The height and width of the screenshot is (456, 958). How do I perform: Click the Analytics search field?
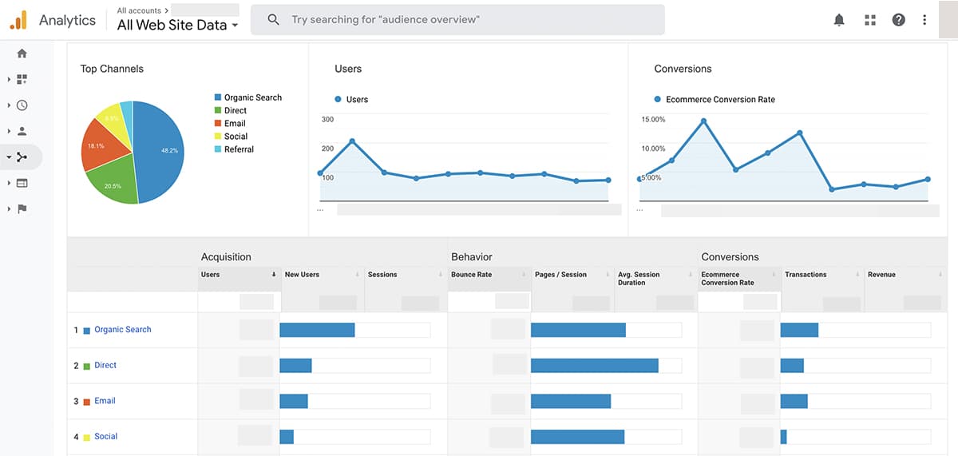pos(457,19)
